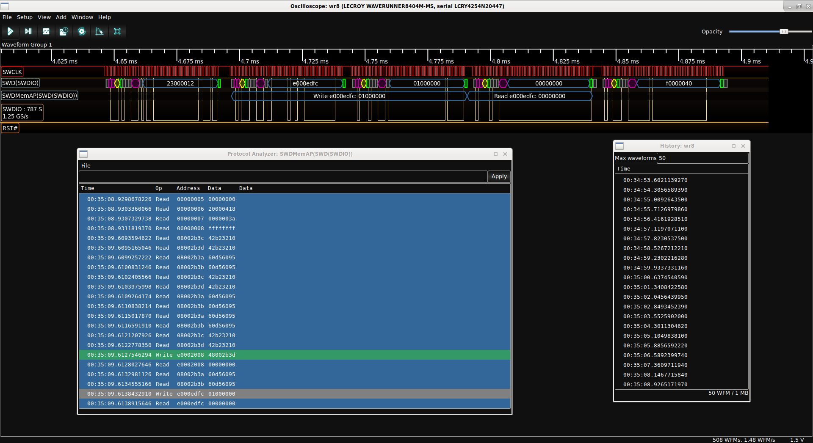The image size is (813, 443).
Task: Click the refresh scope settings gear icon
Action: pyautogui.click(x=82, y=31)
